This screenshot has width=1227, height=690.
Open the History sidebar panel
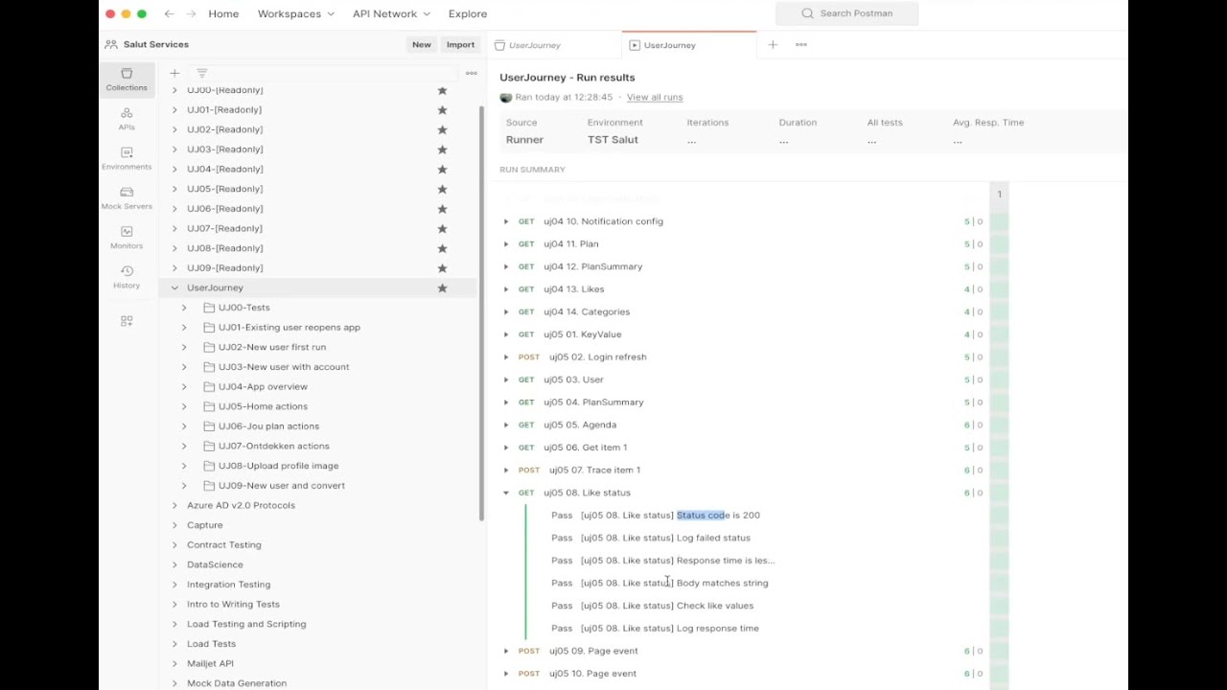(x=127, y=278)
